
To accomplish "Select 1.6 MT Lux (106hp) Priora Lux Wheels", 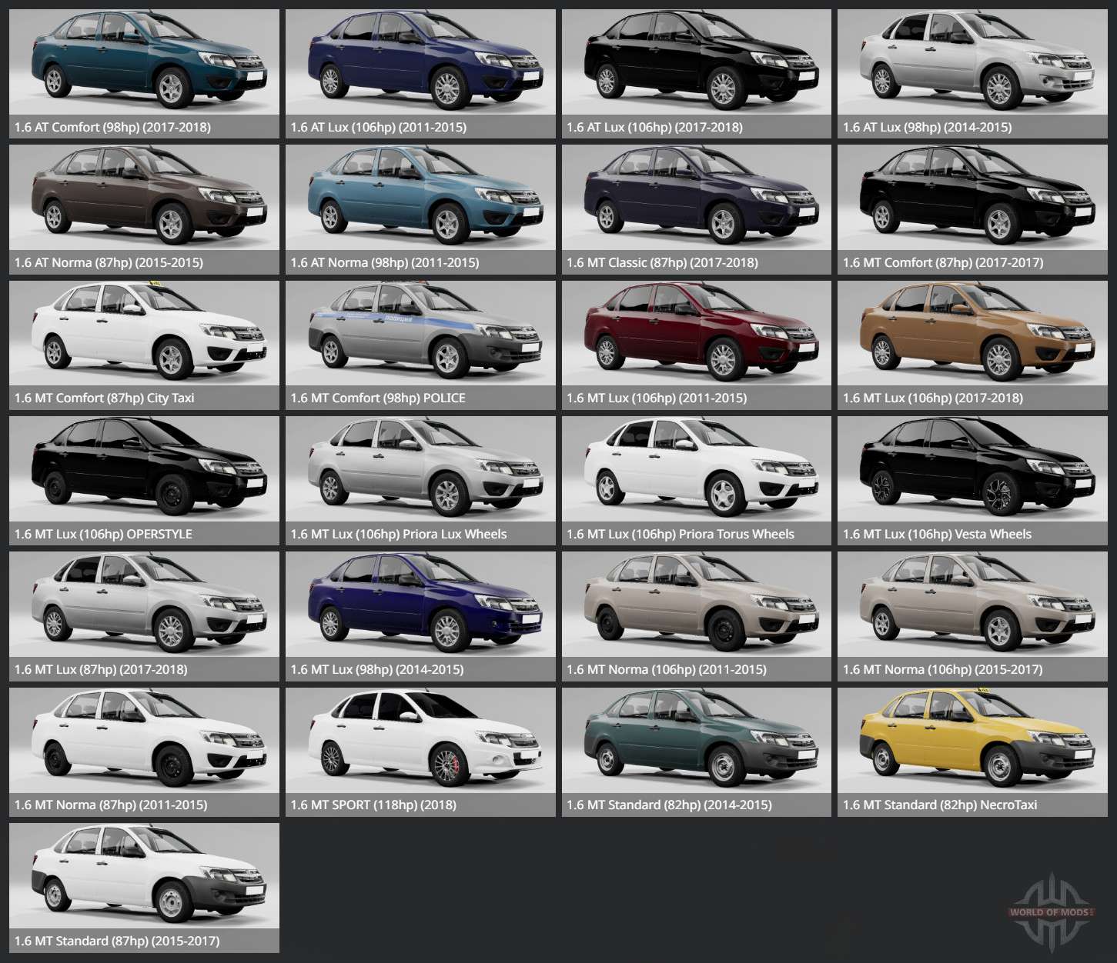I will pyautogui.click(x=420, y=481).
